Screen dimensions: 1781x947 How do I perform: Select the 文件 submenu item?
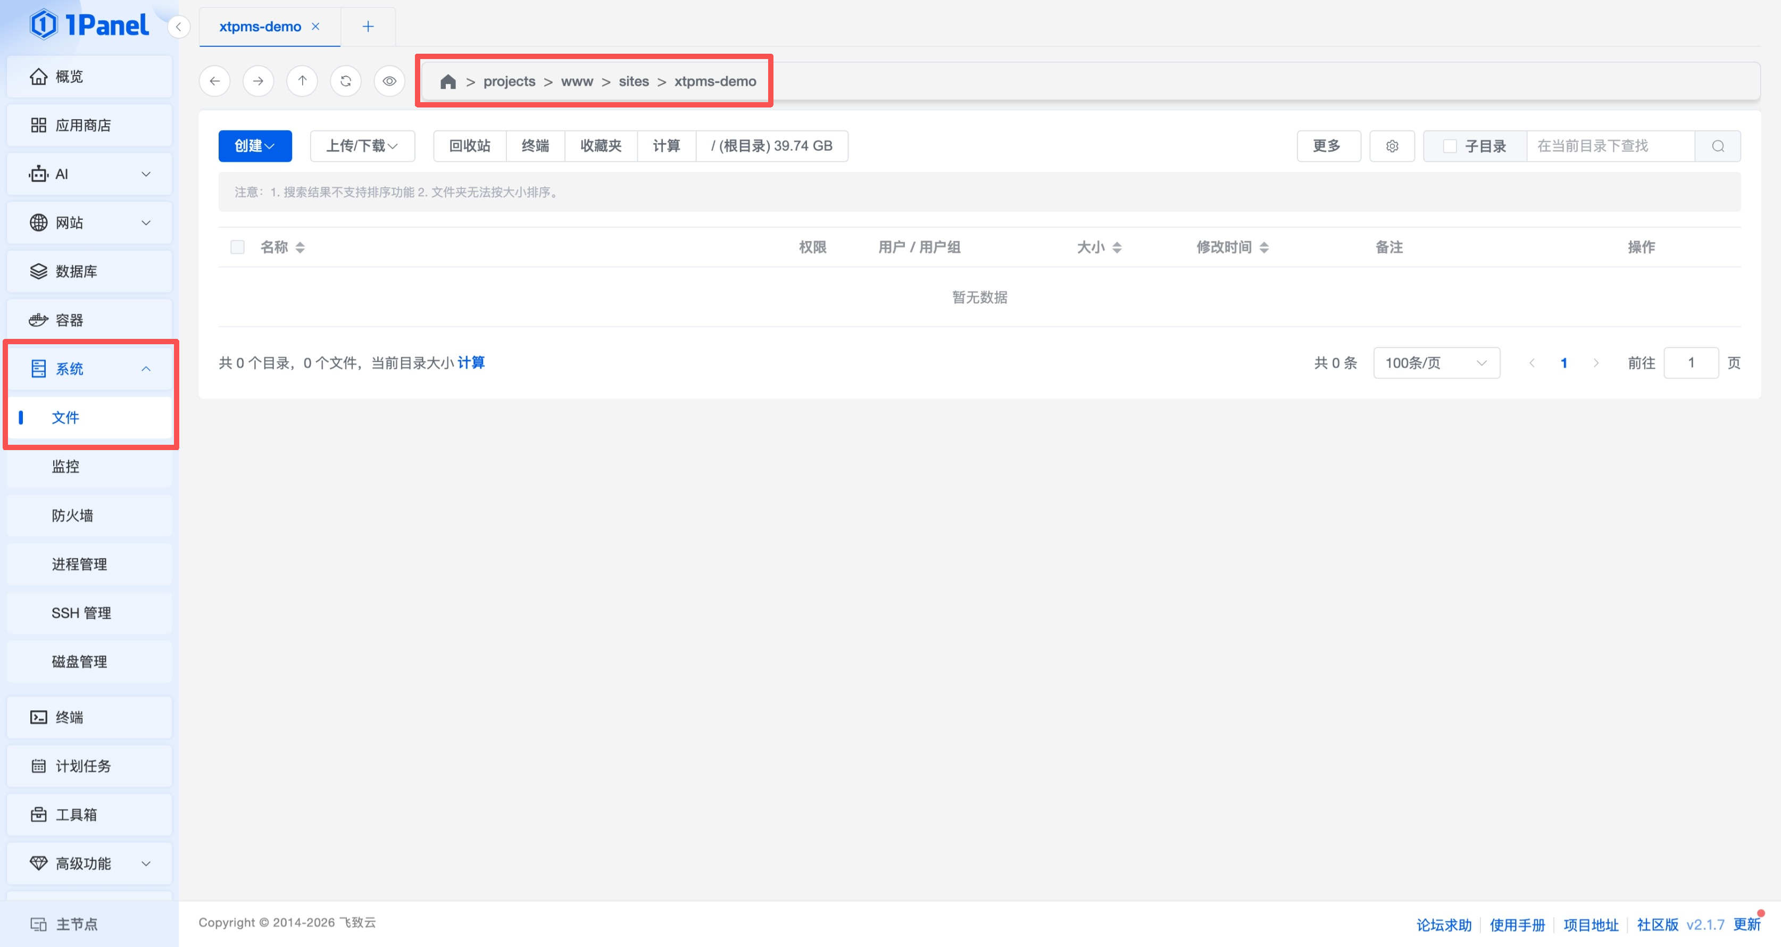pyautogui.click(x=89, y=418)
